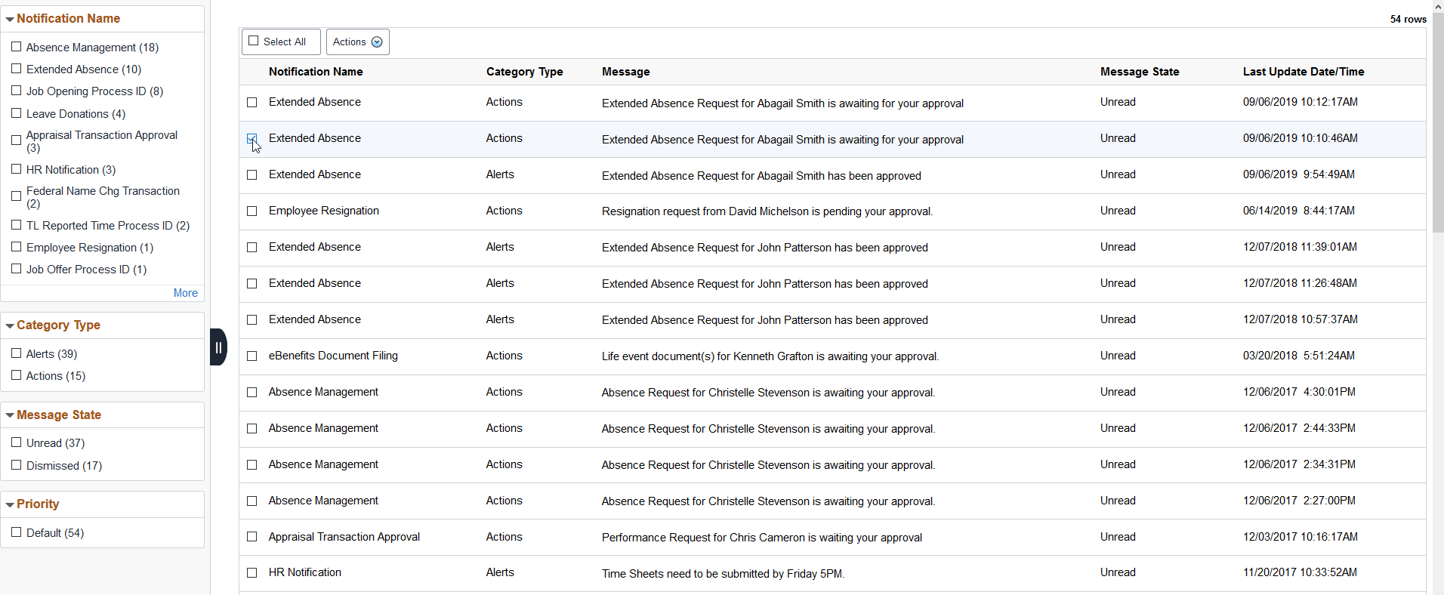Screen dimensions: 1444x595
Task: Open the David Michelson resignation request message
Action: coord(767,211)
